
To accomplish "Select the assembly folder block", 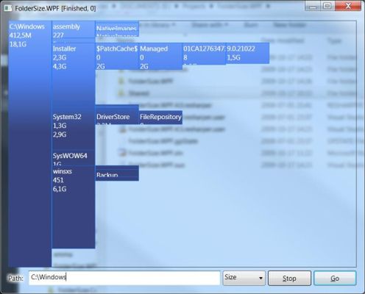I will 74,29.
